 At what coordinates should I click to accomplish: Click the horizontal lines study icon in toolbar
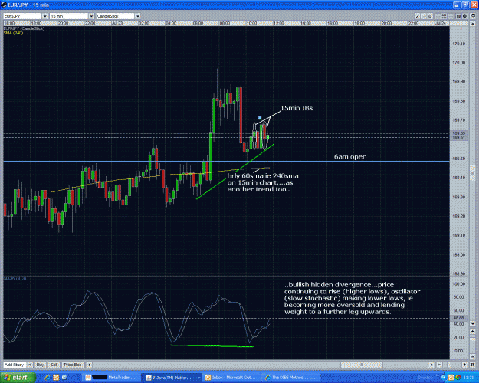click(x=424, y=16)
